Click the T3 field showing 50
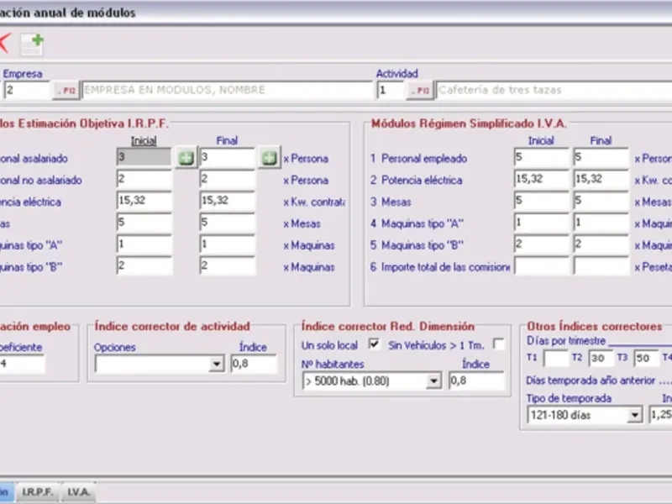 click(x=646, y=358)
